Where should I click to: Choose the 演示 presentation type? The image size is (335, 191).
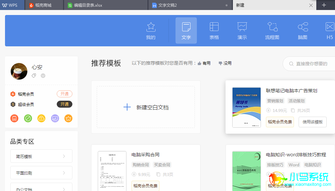pyautogui.click(x=242, y=31)
